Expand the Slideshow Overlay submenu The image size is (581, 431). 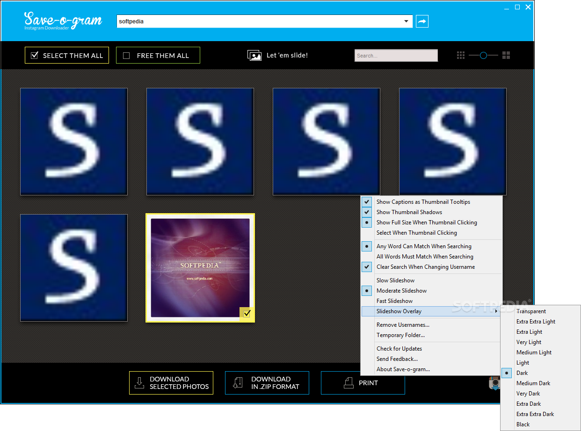coord(431,311)
